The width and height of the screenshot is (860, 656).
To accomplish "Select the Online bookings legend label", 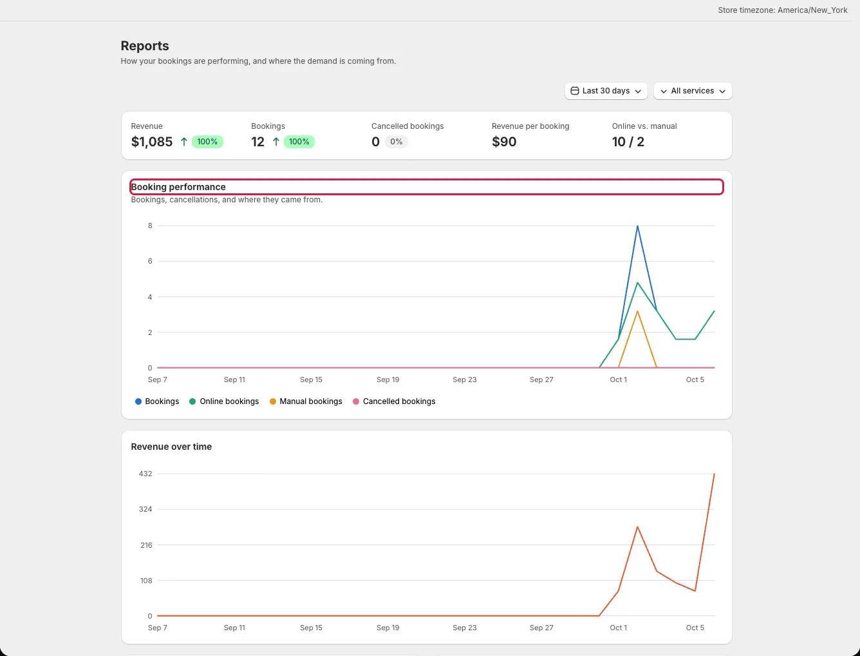I will click(229, 401).
